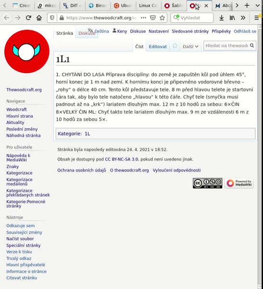The image size is (263, 289).
Task: Select the Číst view tab
Action: point(139,47)
